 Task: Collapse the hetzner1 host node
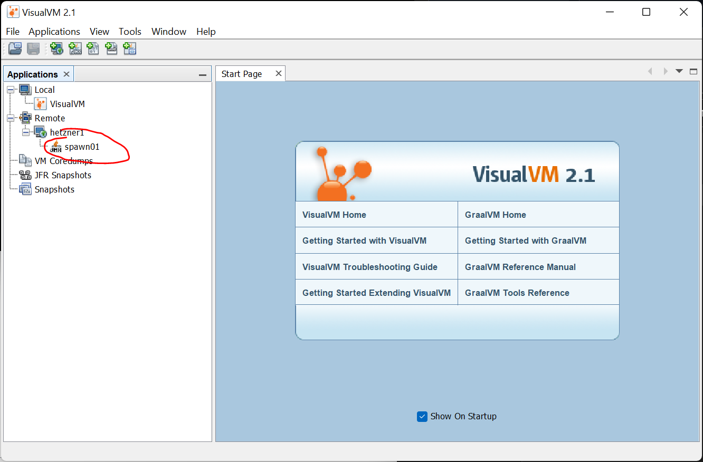point(26,133)
